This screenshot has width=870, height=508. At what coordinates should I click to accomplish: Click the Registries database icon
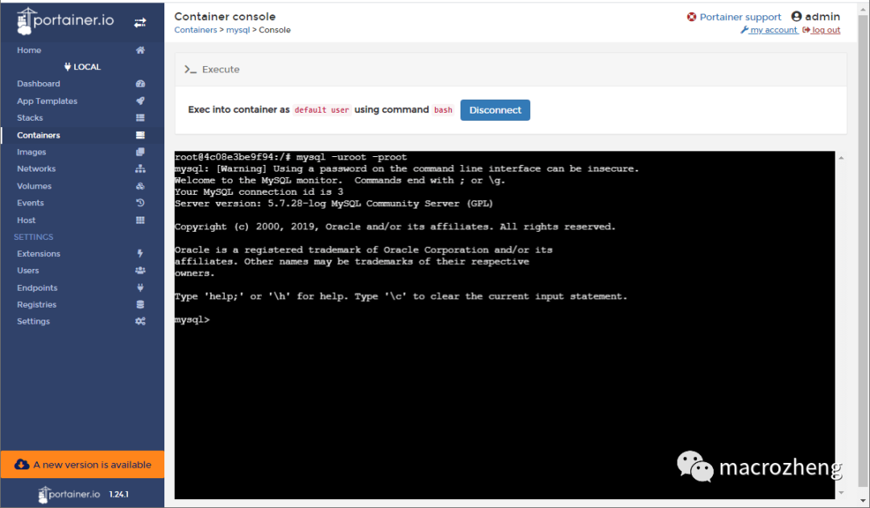point(140,304)
